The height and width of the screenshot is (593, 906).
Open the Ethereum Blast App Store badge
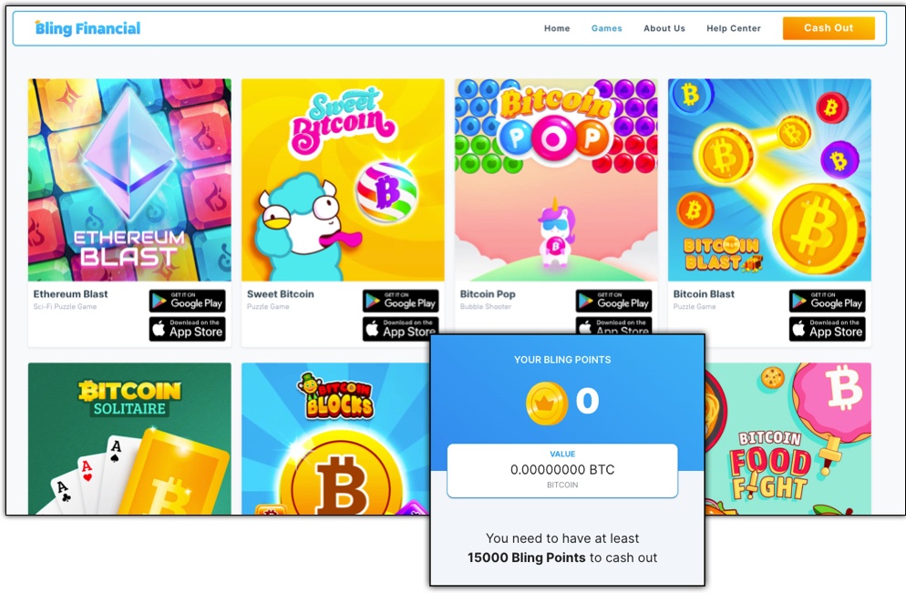[187, 329]
